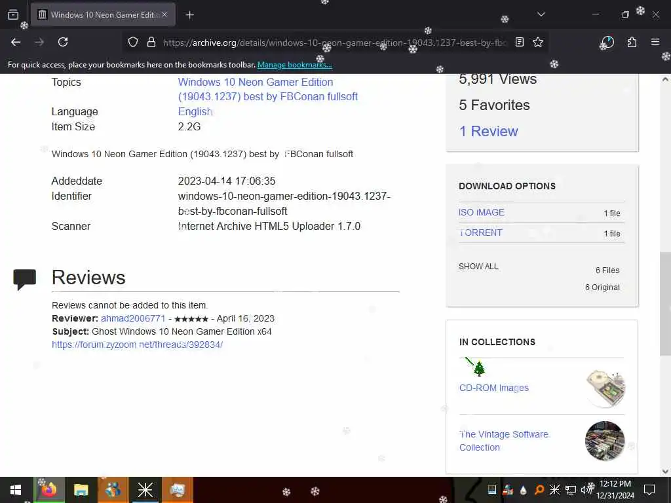The image size is (671, 503).
Task: Click the network tray icon
Action: pyautogui.click(x=571, y=490)
